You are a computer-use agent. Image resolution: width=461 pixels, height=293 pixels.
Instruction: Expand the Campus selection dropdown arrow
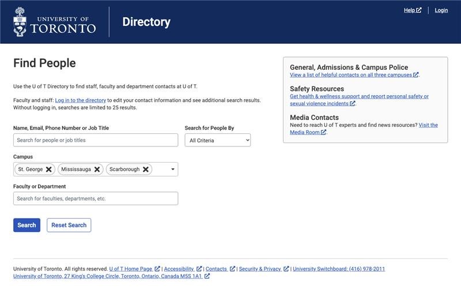[172, 170]
